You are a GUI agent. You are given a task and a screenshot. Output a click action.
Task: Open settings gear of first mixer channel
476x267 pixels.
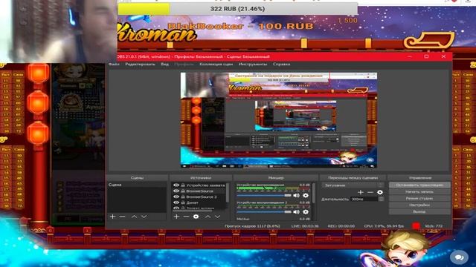[306, 195]
